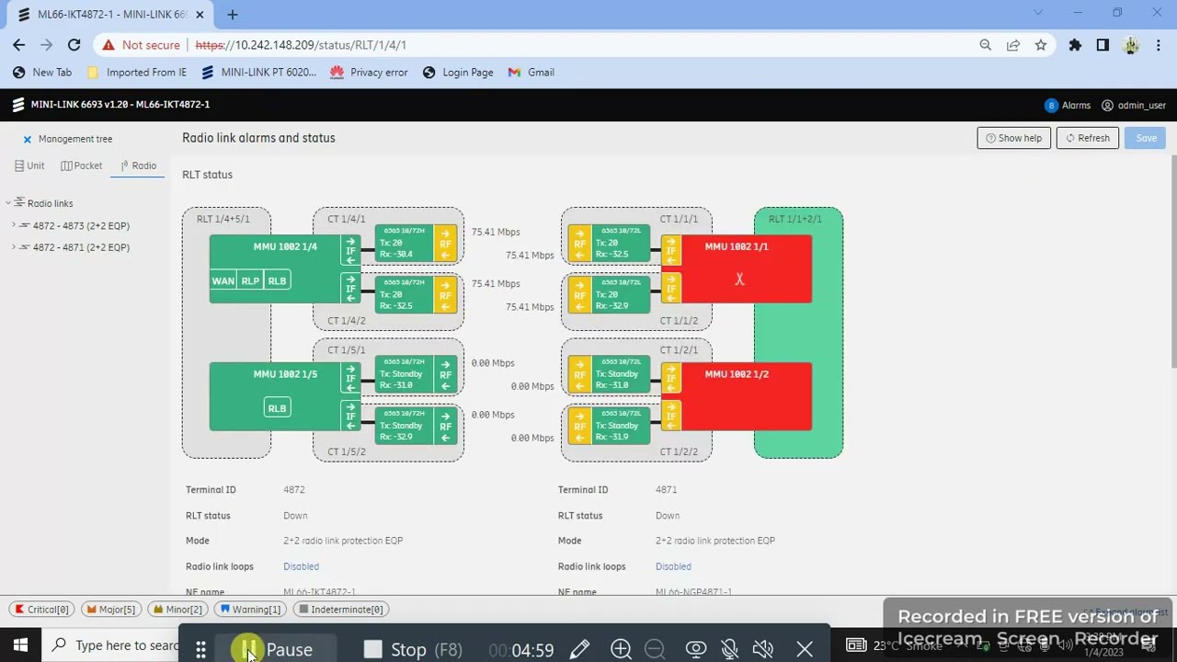1177x662 pixels.
Task: Bookmark this page with star
Action: pos(1040,44)
